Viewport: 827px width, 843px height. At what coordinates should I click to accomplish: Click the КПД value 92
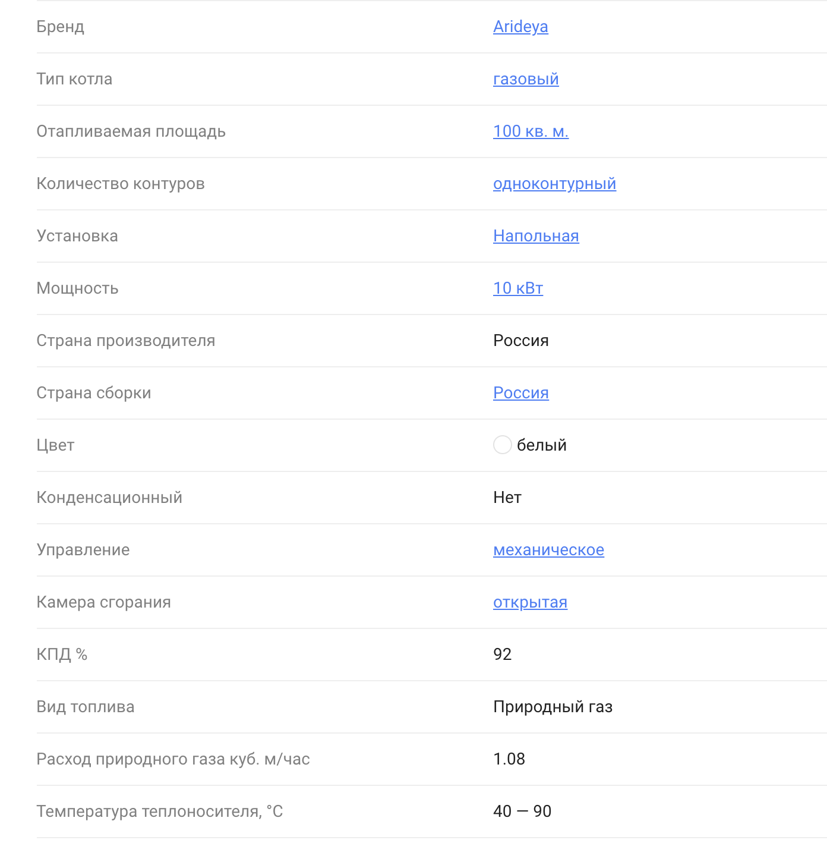point(503,655)
